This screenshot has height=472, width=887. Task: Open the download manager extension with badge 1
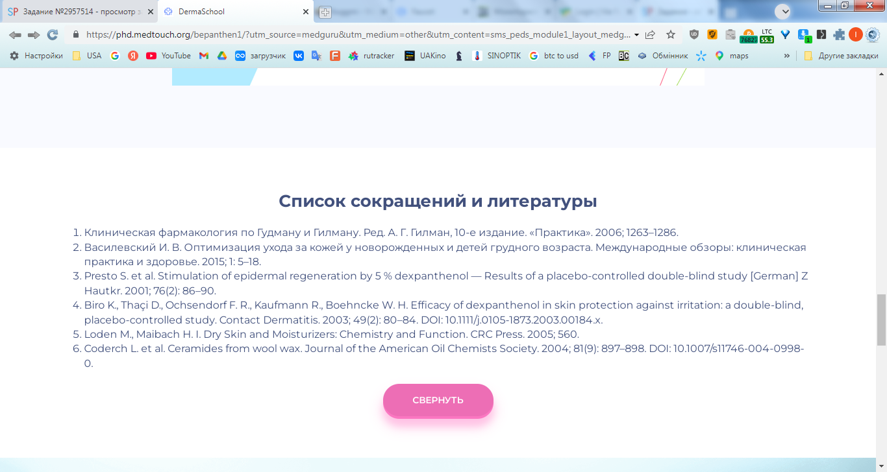pos(804,36)
